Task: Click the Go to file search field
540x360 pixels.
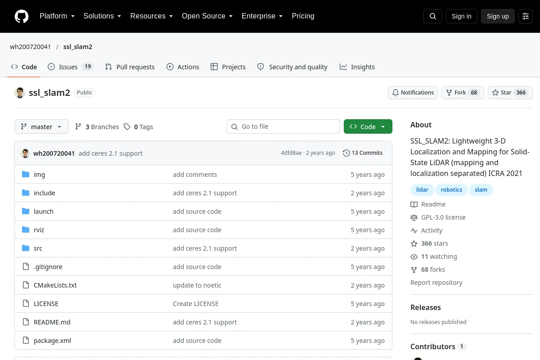Action: [x=283, y=127]
